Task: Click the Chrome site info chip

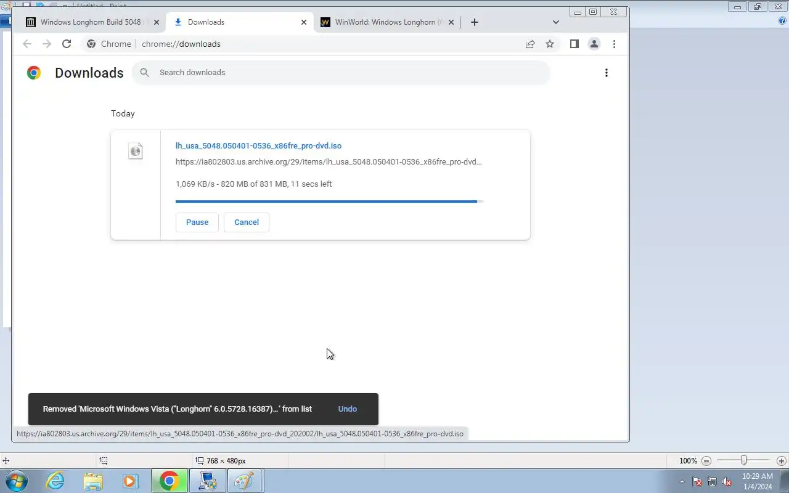Action: tap(109, 44)
